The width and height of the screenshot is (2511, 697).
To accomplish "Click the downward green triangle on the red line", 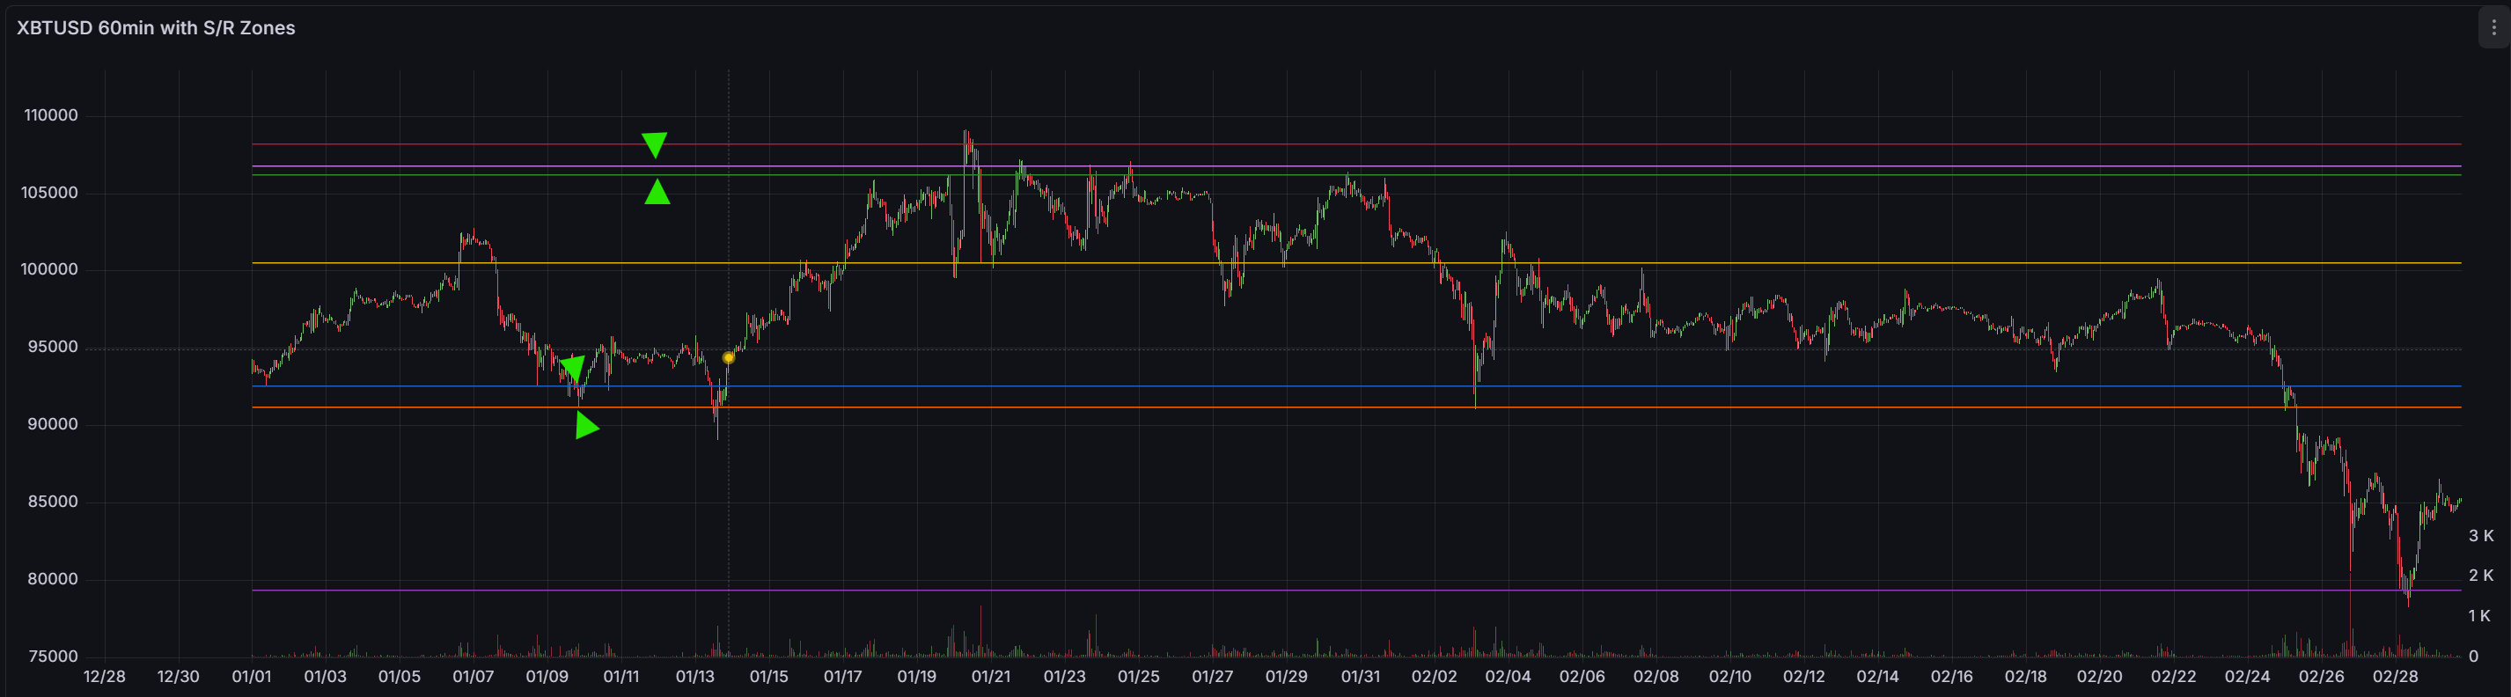I will tap(654, 144).
